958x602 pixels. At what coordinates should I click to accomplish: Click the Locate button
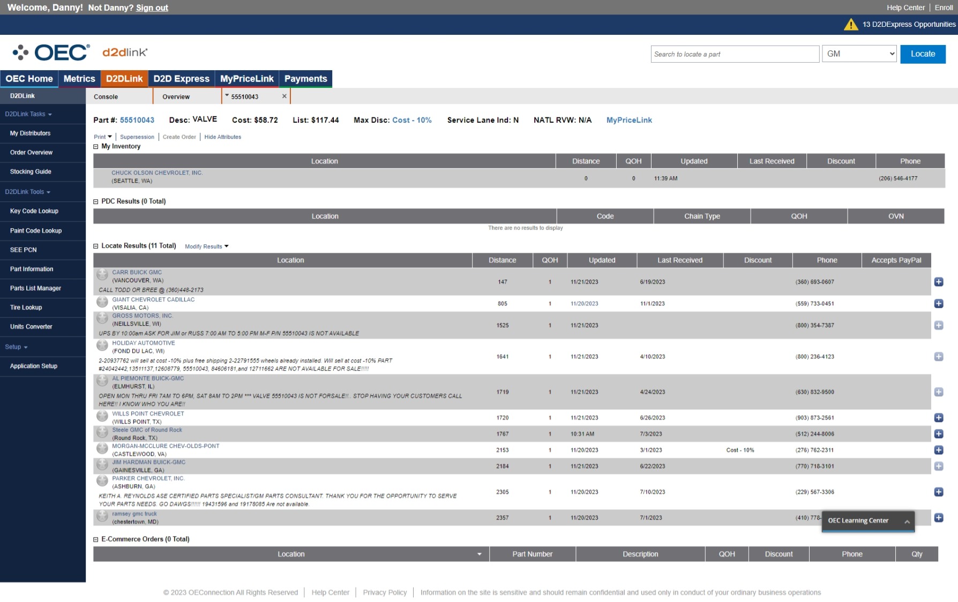pyautogui.click(x=923, y=54)
